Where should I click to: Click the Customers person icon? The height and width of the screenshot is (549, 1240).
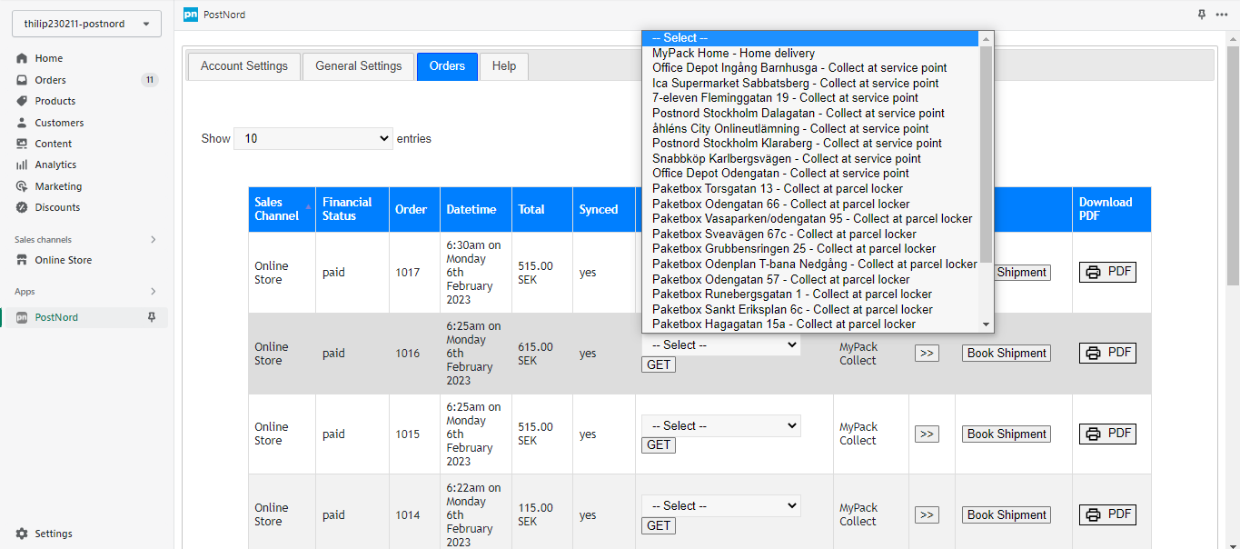pos(22,123)
